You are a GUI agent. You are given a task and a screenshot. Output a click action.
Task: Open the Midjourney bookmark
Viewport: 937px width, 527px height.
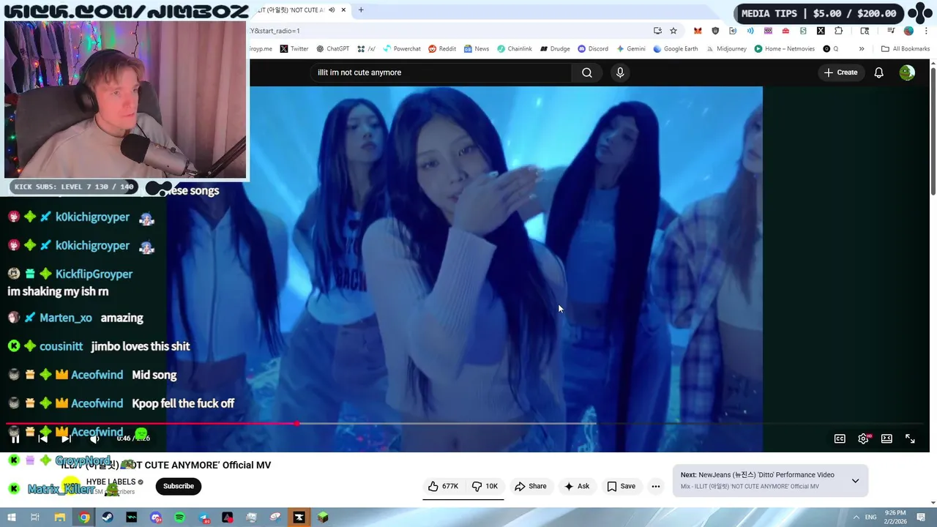point(726,49)
